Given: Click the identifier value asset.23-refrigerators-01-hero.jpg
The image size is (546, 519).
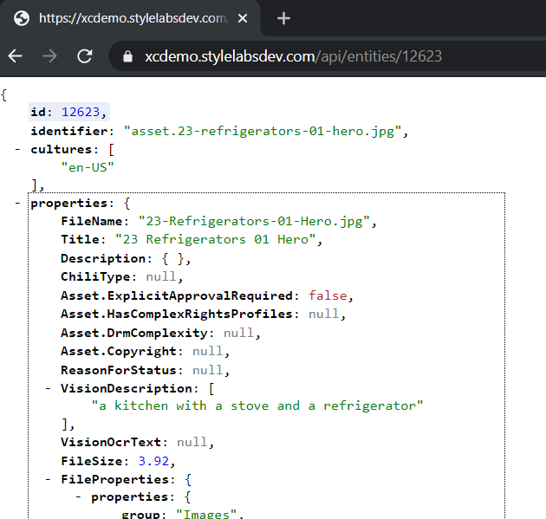Looking at the screenshot, I should (263, 131).
